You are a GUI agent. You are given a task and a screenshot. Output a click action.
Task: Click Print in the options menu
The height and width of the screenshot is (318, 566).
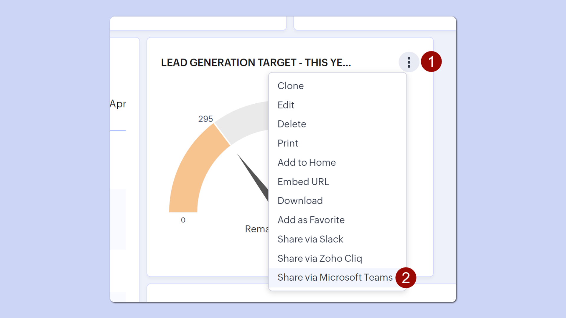pos(287,143)
